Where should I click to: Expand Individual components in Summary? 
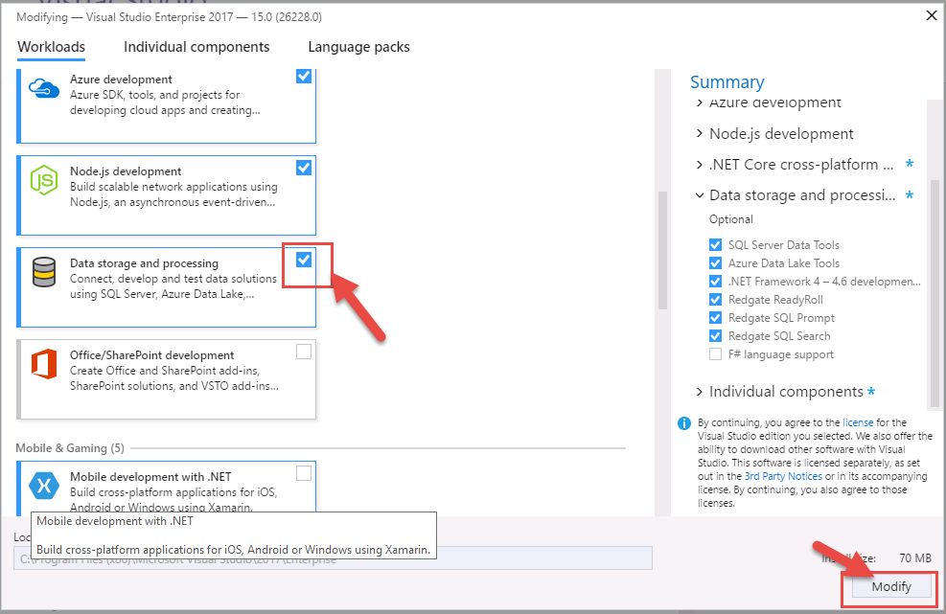(x=700, y=392)
